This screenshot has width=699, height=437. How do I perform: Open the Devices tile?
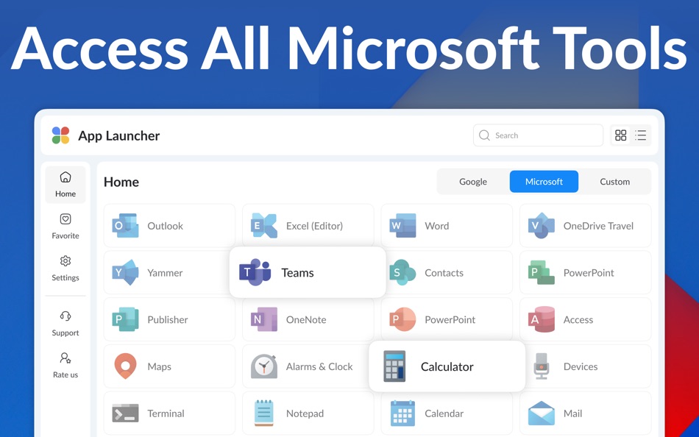click(586, 366)
